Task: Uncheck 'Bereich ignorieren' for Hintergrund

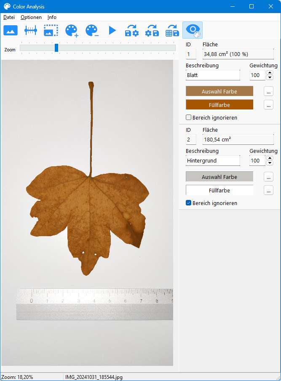Action: [189, 203]
